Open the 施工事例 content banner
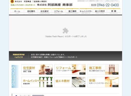Image resolution: width=131 pixels, height=96 pixels. 103,70
